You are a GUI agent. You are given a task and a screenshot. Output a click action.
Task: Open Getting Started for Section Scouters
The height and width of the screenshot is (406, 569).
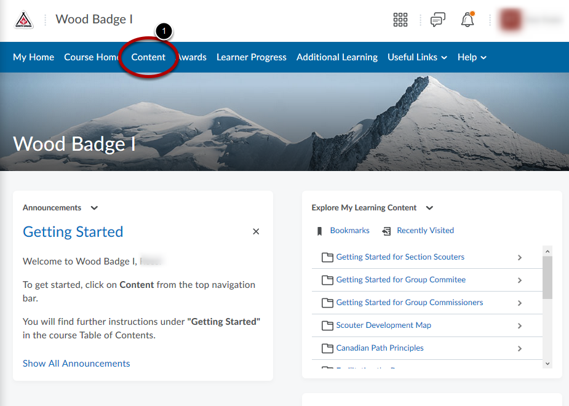(400, 257)
